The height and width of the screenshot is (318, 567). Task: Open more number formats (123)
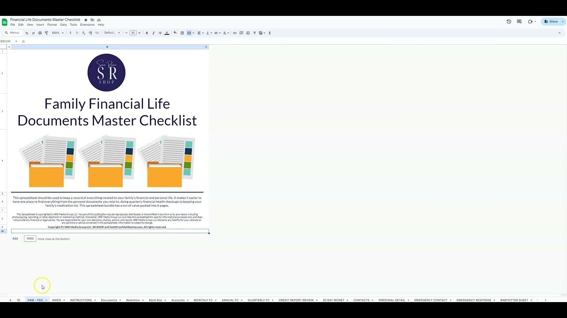(x=97, y=33)
